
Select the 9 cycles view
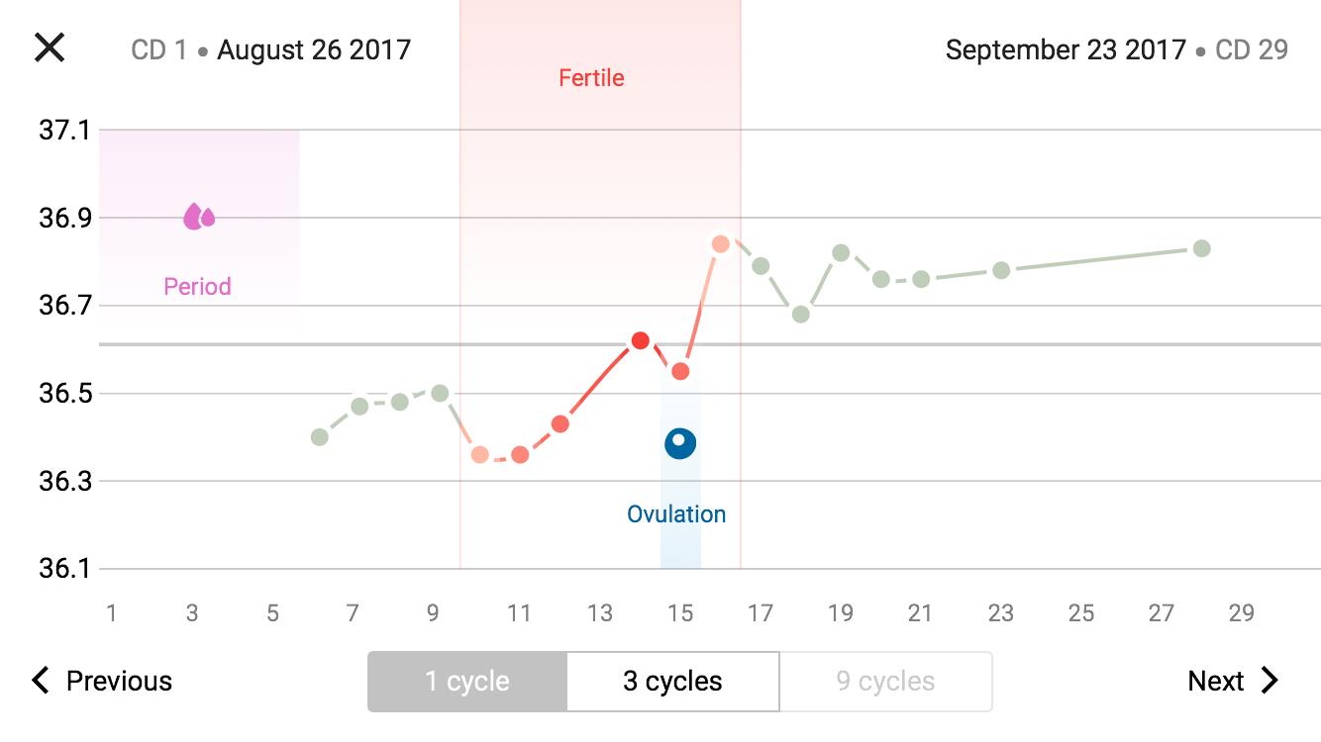pyautogui.click(x=885, y=682)
